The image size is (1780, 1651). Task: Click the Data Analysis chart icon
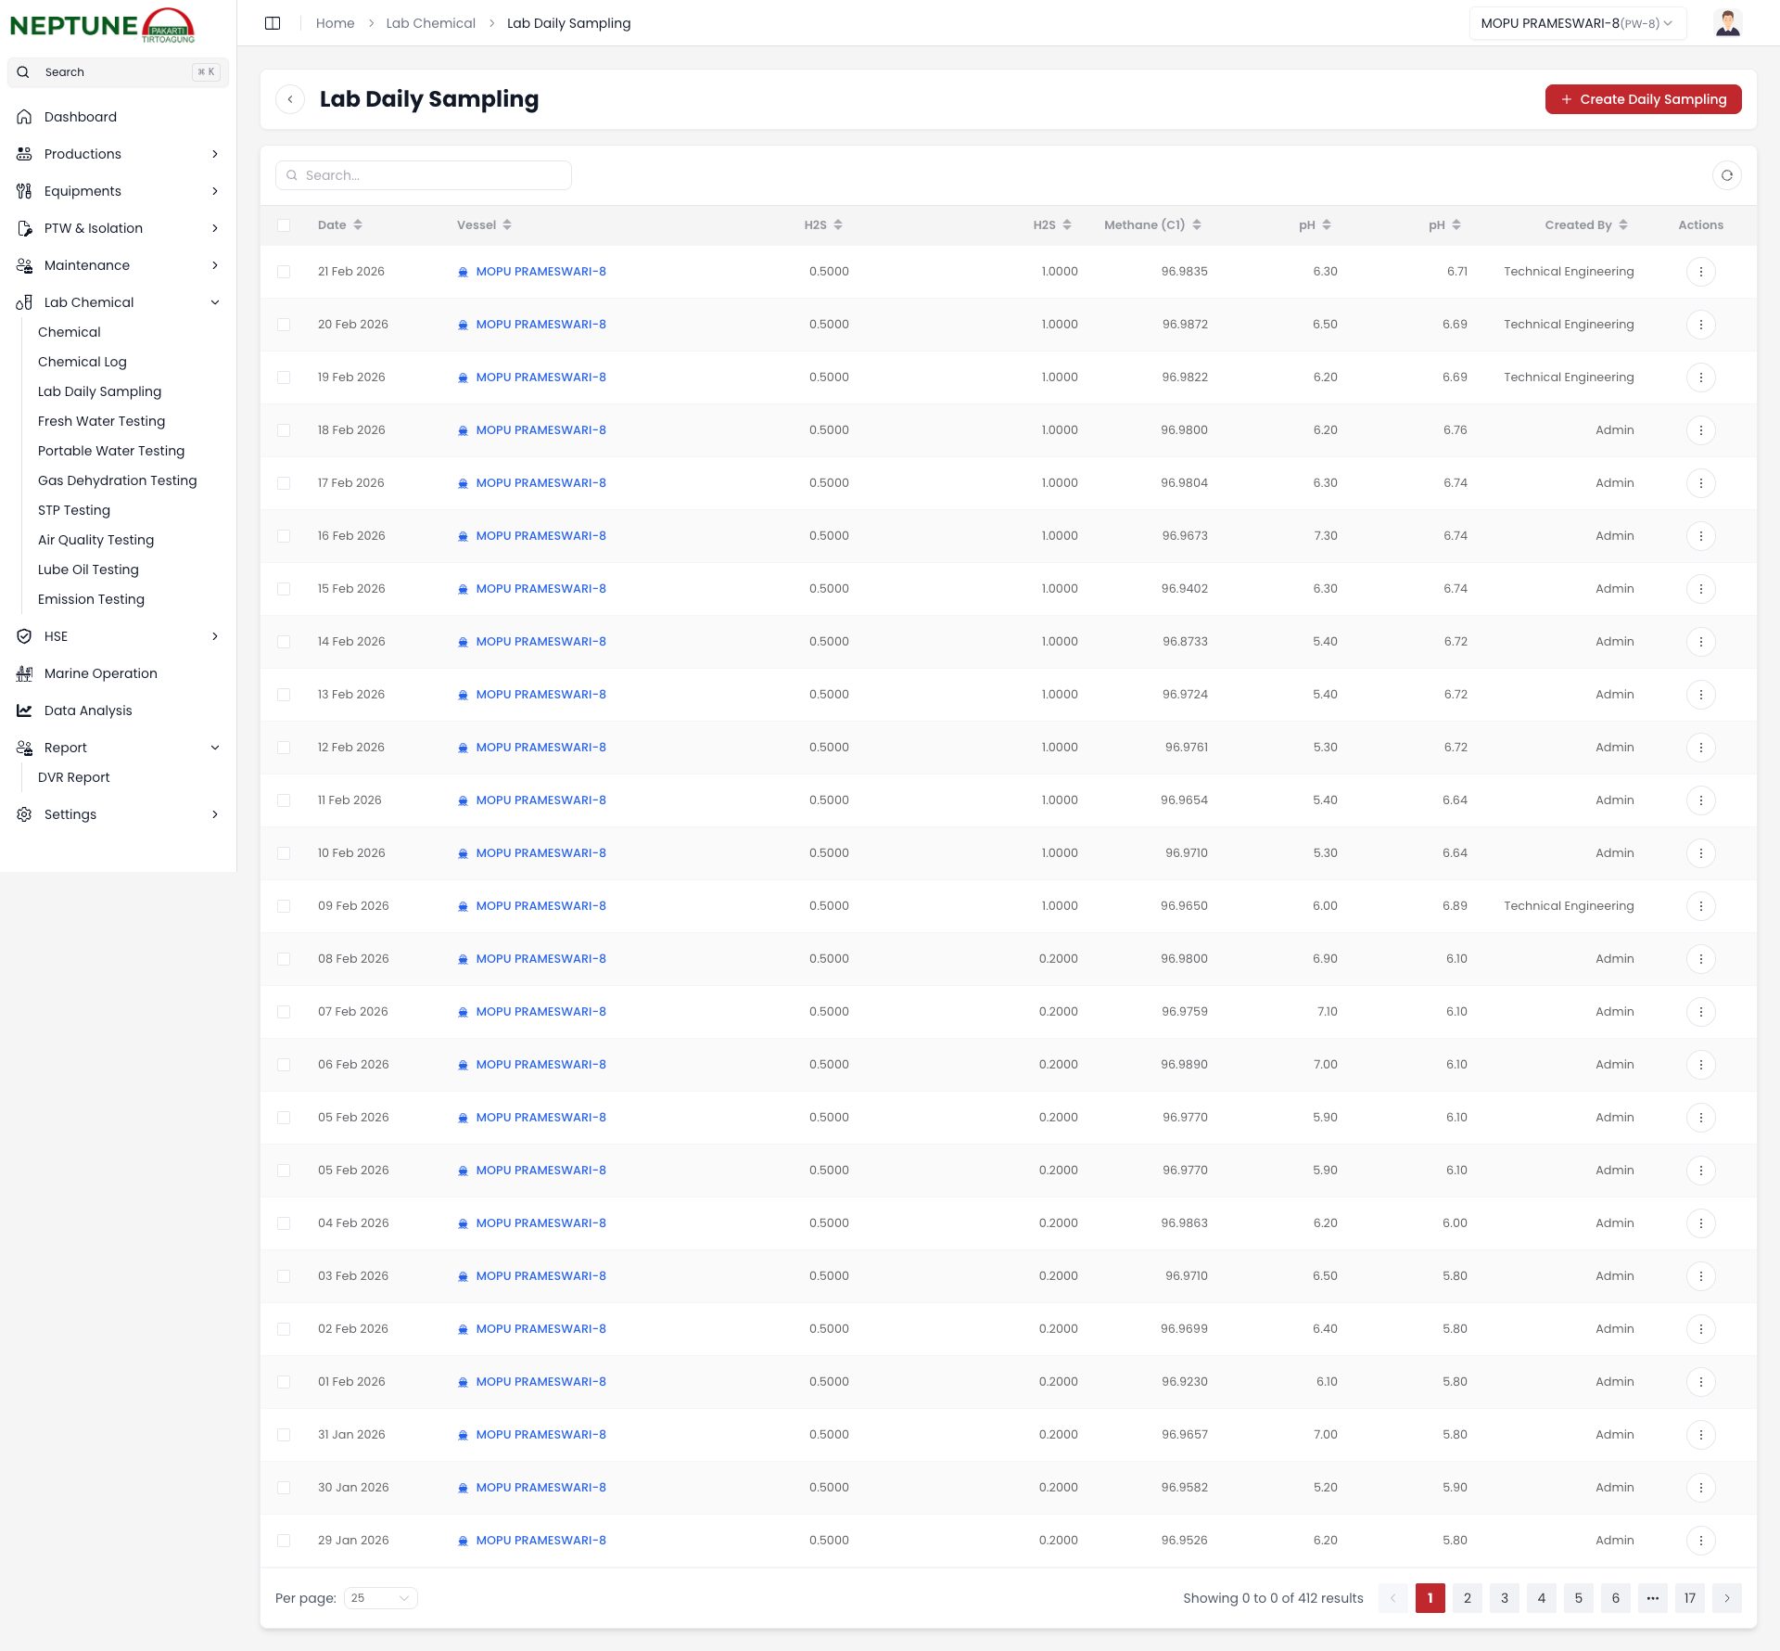tap(24, 710)
